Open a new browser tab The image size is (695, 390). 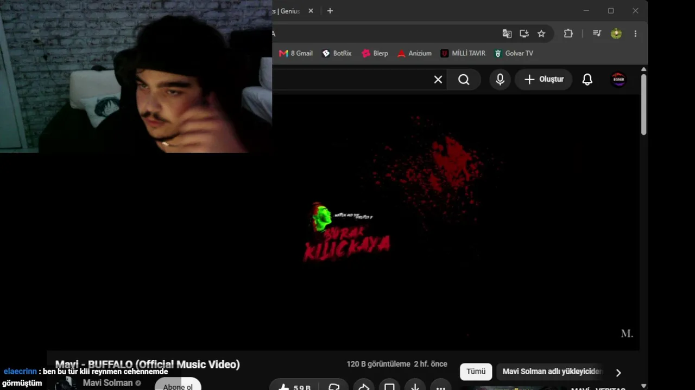pyautogui.click(x=330, y=11)
